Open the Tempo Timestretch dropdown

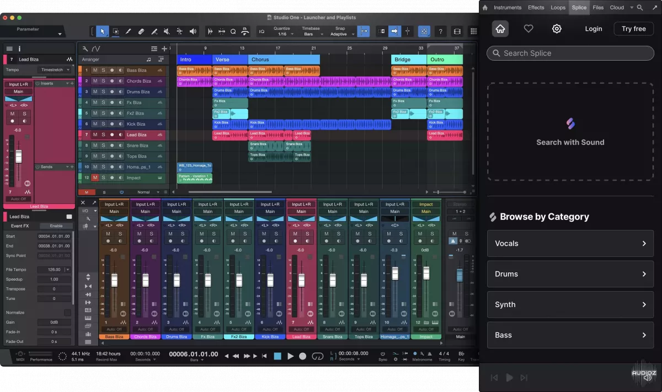click(x=54, y=70)
